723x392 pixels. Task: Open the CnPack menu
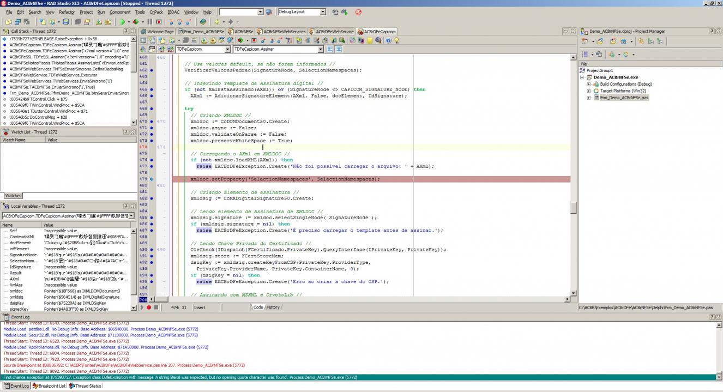point(156,12)
